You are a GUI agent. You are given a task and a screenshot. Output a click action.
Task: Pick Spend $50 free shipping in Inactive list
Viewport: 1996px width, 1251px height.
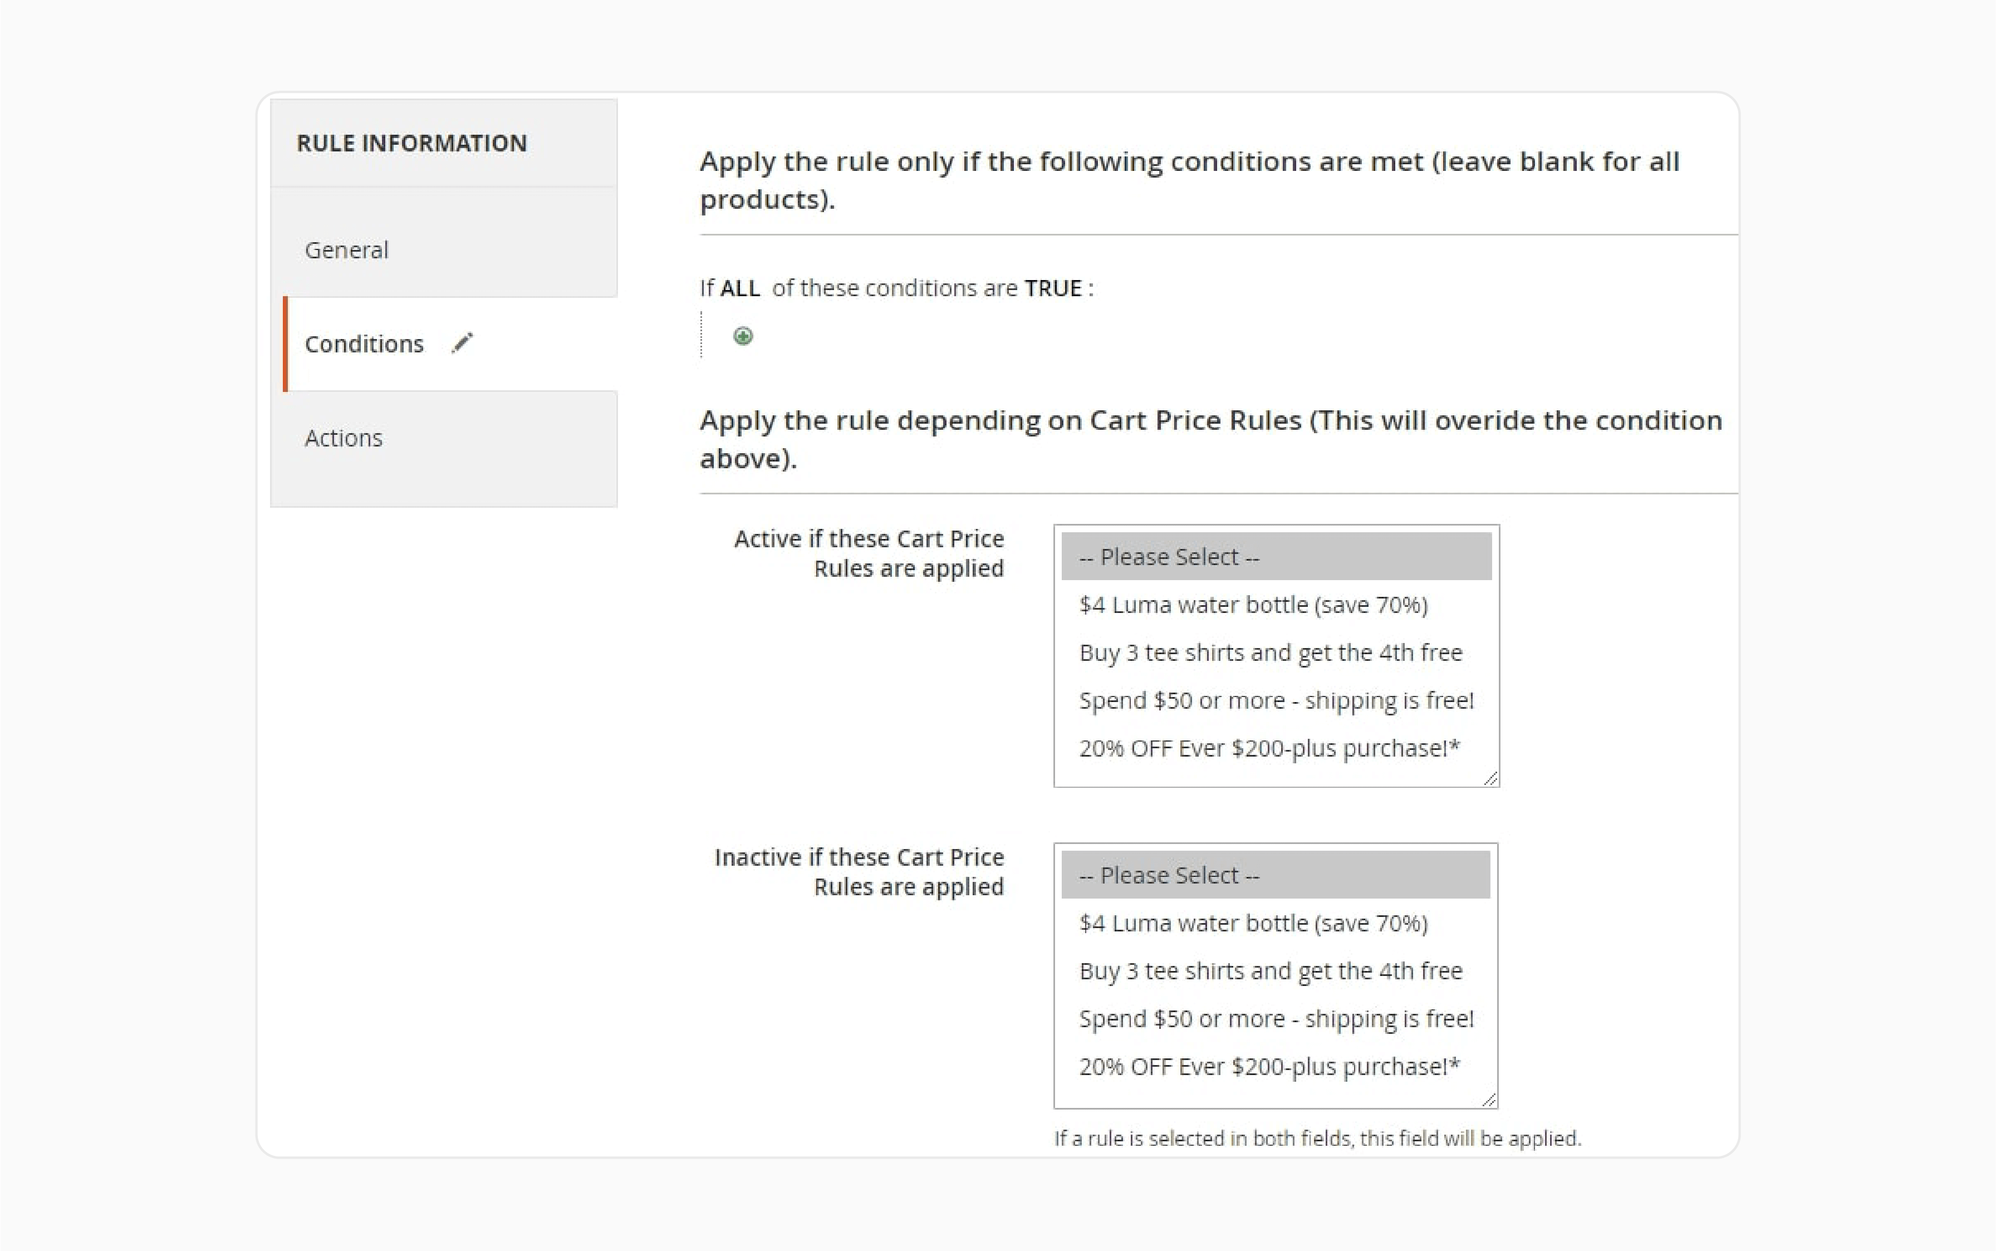(1276, 1018)
